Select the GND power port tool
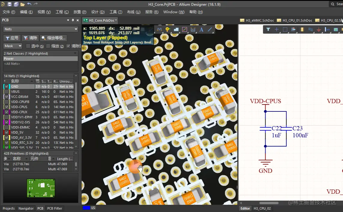 [319, 29]
